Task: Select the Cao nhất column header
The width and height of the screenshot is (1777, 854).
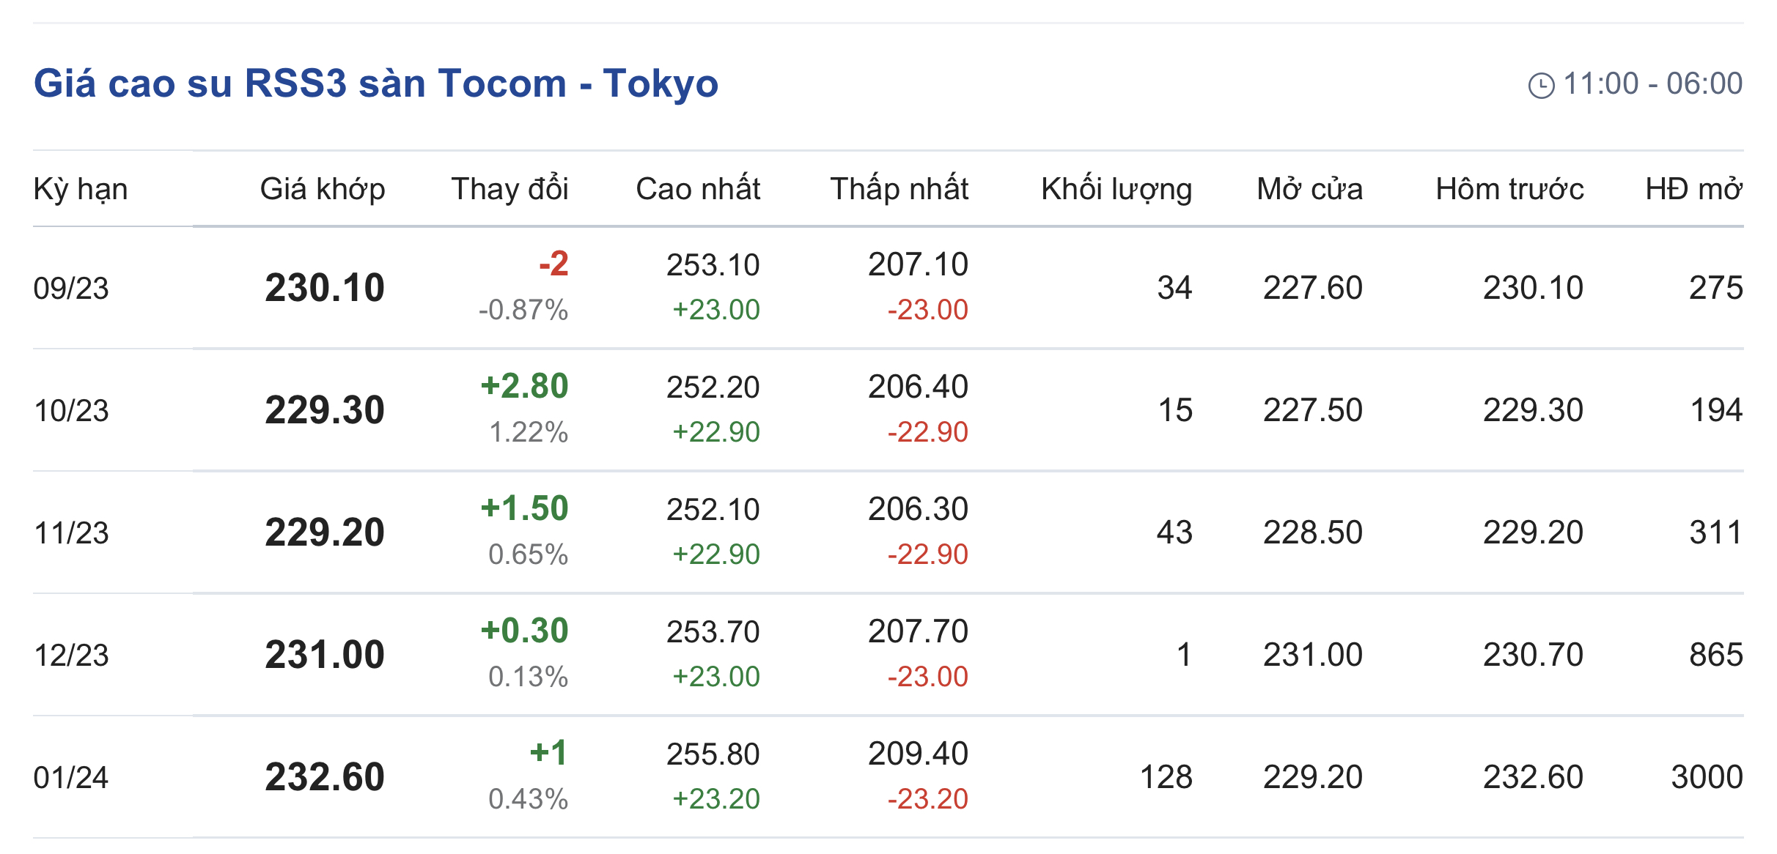Action: 698,189
